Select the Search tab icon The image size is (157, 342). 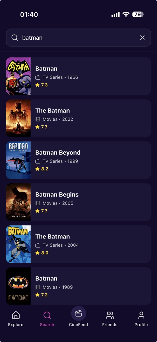47,315
